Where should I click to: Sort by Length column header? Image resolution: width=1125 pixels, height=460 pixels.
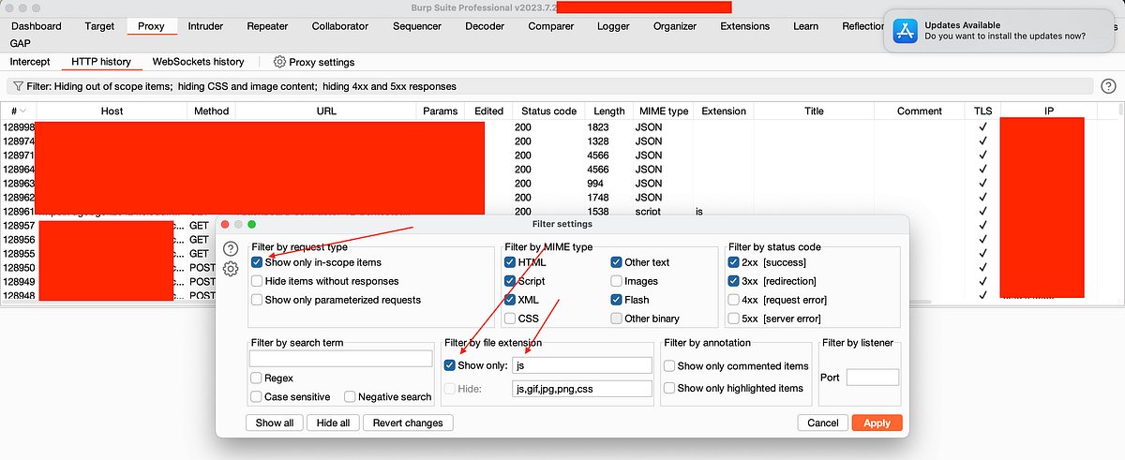pyautogui.click(x=608, y=111)
